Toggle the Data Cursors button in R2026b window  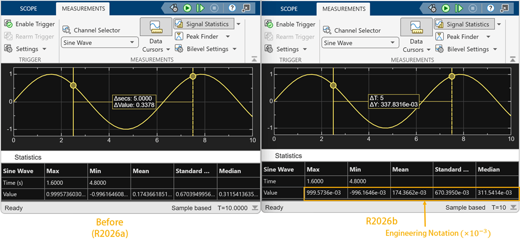tap(416, 27)
